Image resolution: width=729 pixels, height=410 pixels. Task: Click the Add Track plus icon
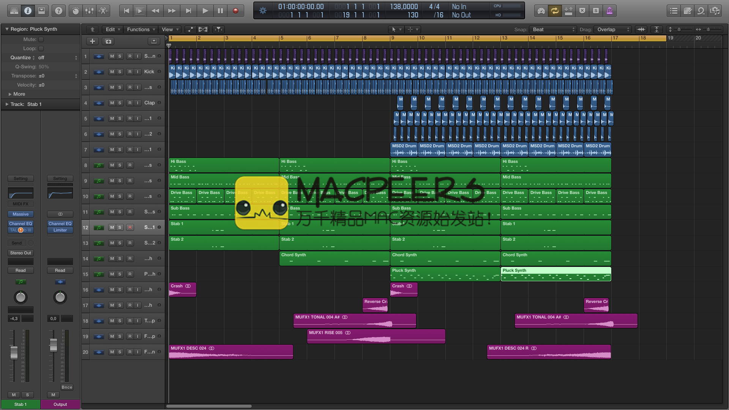pyautogui.click(x=92, y=41)
